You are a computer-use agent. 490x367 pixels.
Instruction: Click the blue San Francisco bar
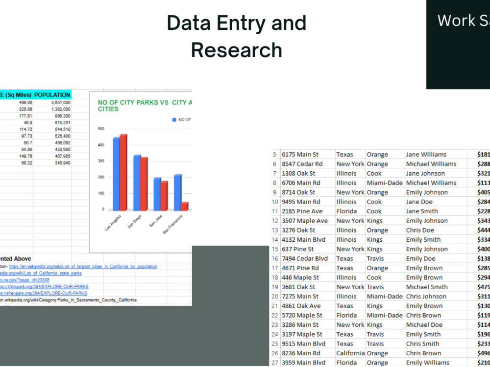click(177, 192)
